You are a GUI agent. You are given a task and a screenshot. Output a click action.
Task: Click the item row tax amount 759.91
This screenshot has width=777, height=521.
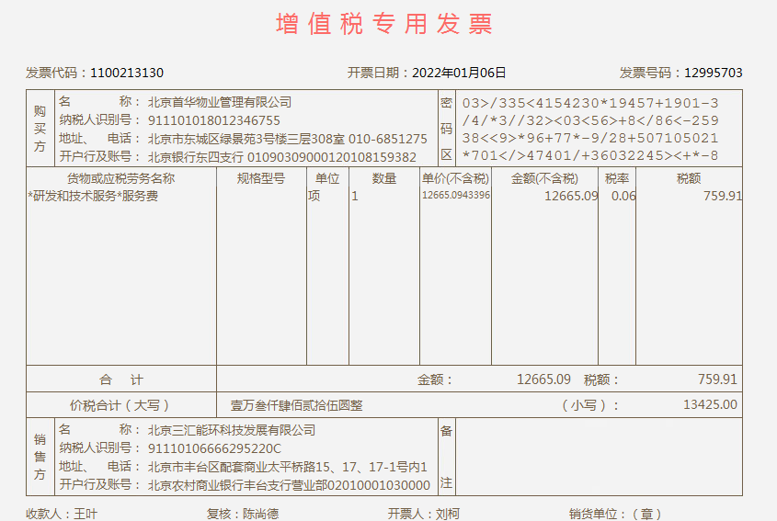click(x=722, y=196)
